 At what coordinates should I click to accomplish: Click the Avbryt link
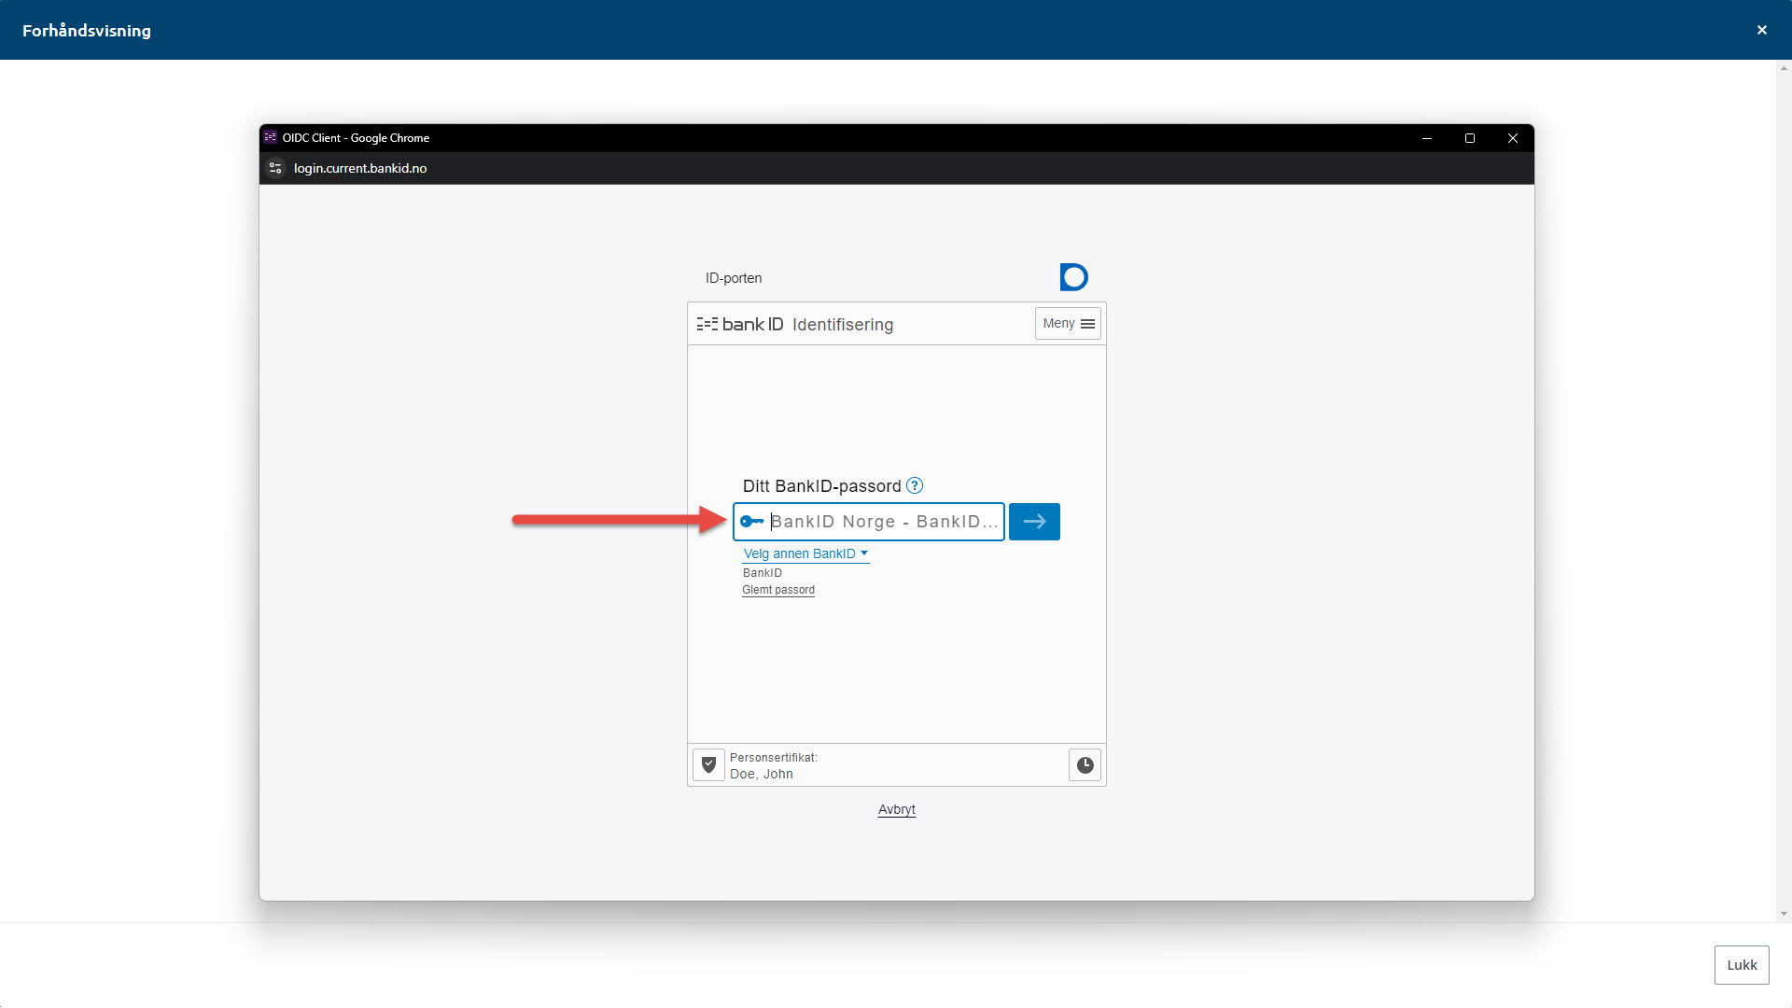[896, 809]
